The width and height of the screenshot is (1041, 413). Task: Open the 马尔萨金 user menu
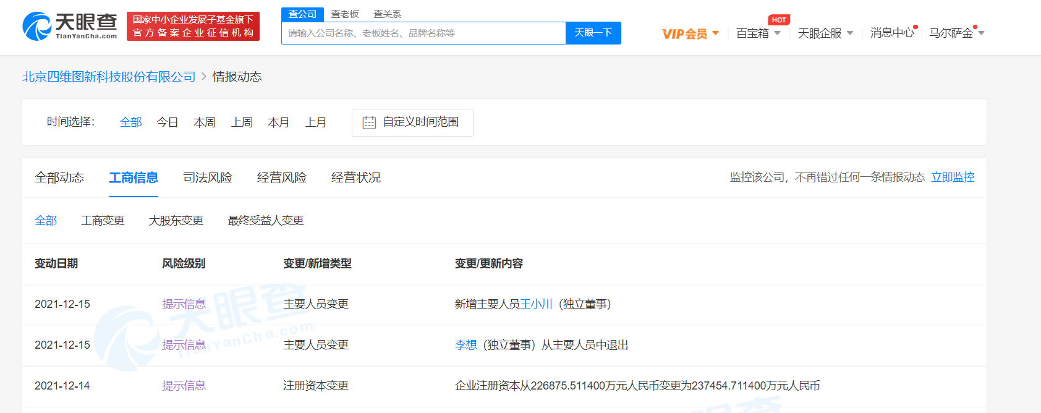(x=957, y=33)
